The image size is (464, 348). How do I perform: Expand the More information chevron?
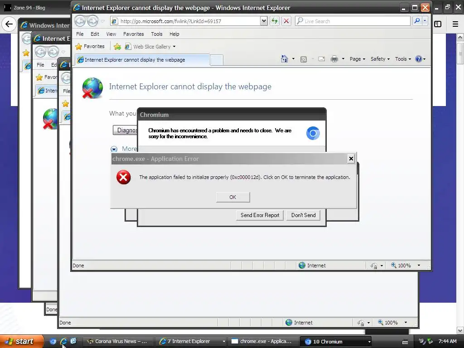[114, 149]
